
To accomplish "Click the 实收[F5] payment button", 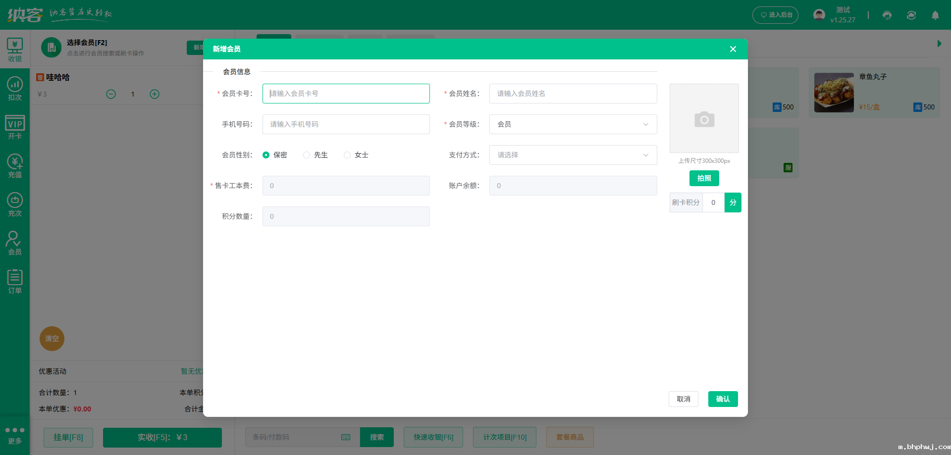I will pyautogui.click(x=162, y=437).
